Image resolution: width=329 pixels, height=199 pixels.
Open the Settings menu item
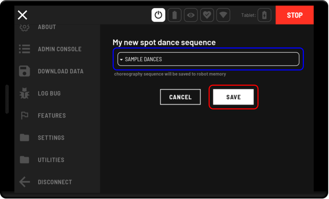pyautogui.click(x=51, y=138)
